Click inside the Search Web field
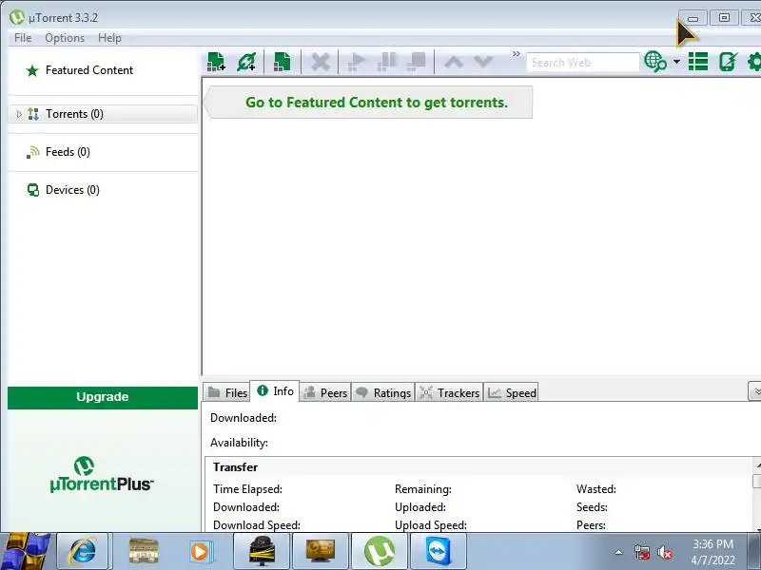 (582, 63)
